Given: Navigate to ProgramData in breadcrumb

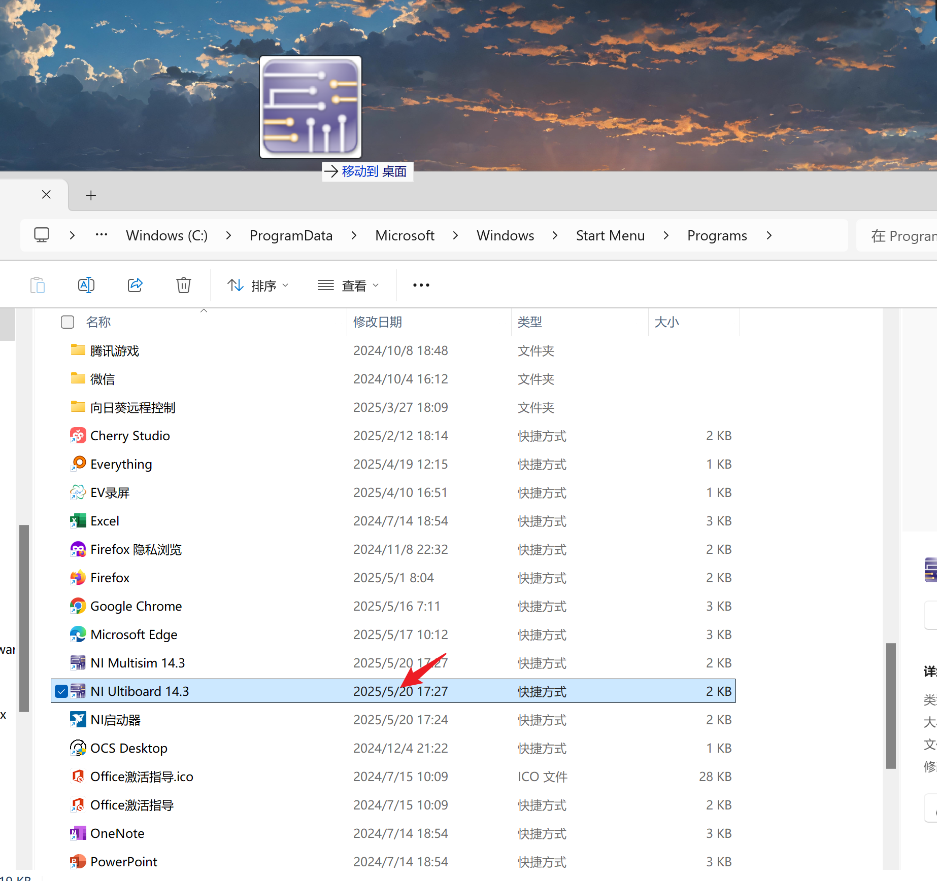Looking at the screenshot, I should [x=291, y=235].
